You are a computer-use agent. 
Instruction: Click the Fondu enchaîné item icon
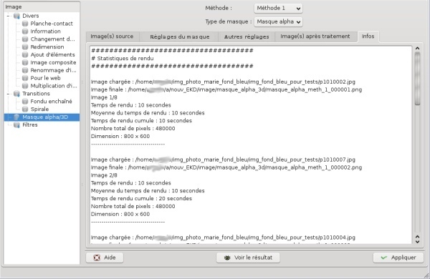click(x=25, y=102)
